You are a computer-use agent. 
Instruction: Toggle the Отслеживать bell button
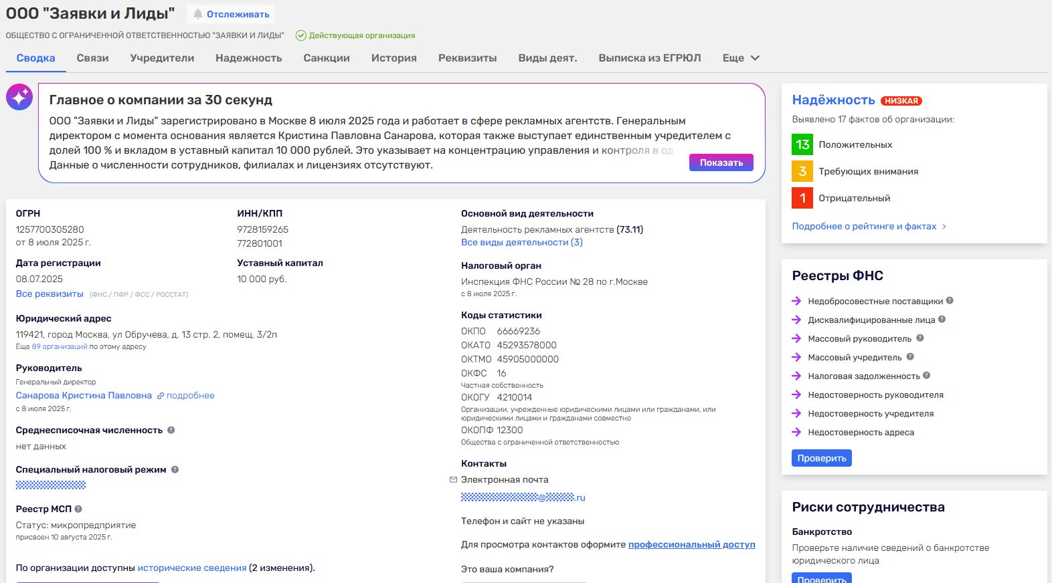coord(231,14)
